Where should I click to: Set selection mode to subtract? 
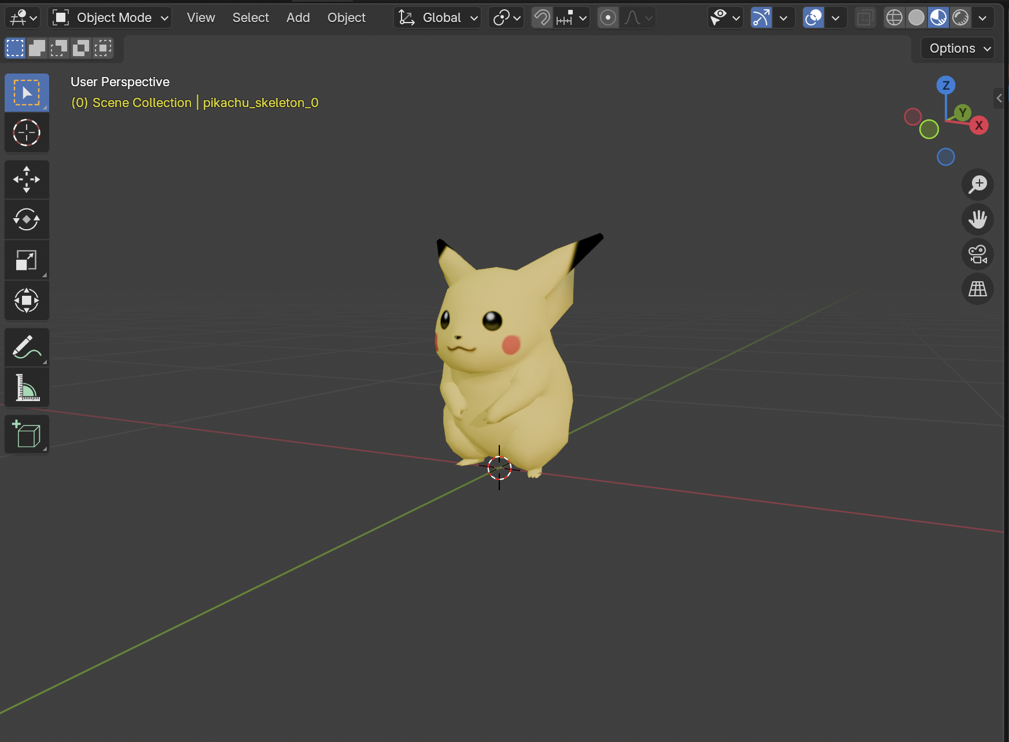[x=59, y=48]
